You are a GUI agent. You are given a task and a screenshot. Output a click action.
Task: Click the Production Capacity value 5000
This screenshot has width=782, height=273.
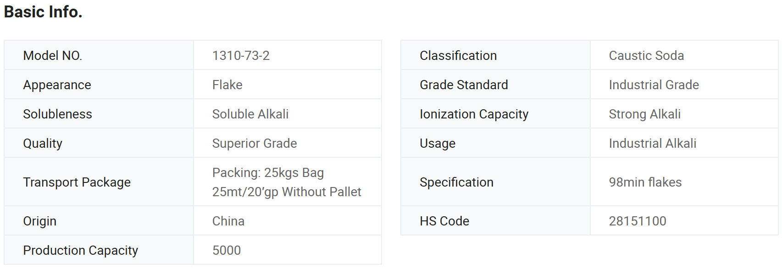coord(227,251)
